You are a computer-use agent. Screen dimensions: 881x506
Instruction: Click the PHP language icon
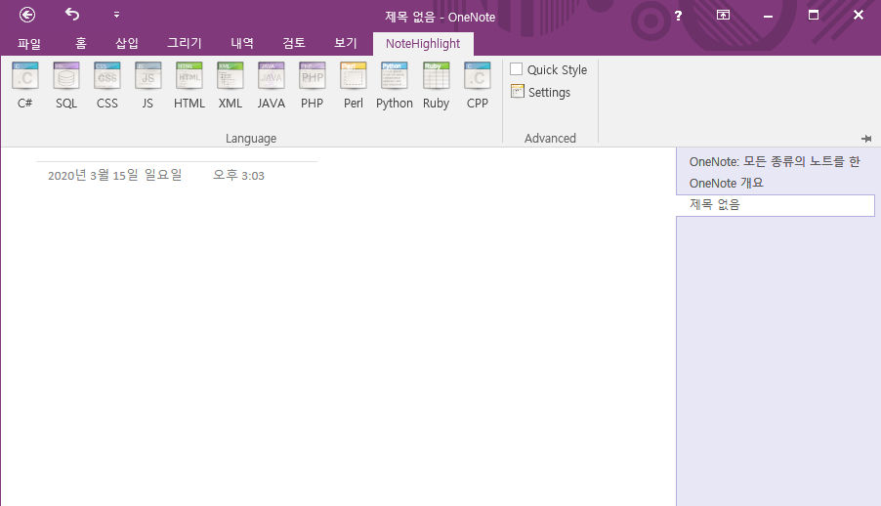(x=313, y=85)
